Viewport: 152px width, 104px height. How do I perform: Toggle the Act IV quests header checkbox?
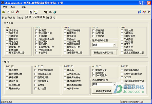coord(100,66)
